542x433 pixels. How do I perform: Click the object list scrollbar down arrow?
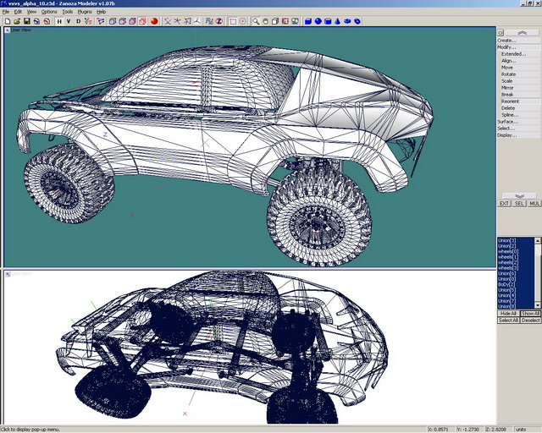539,305
